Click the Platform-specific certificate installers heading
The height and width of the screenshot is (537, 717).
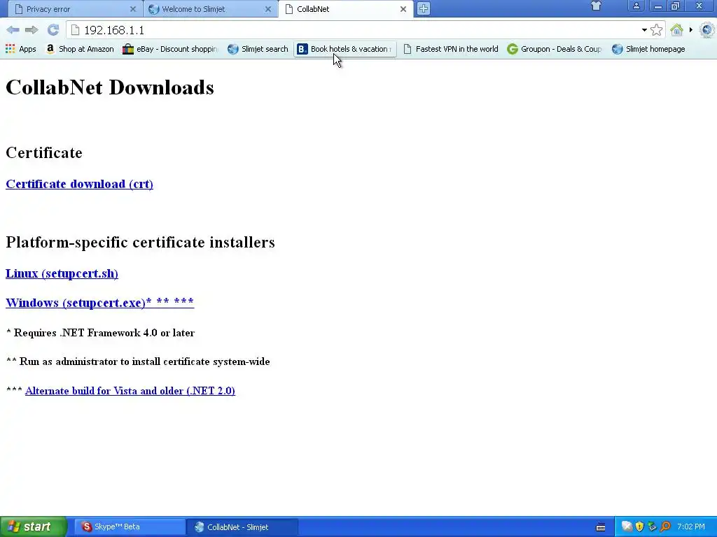(140, 242)
